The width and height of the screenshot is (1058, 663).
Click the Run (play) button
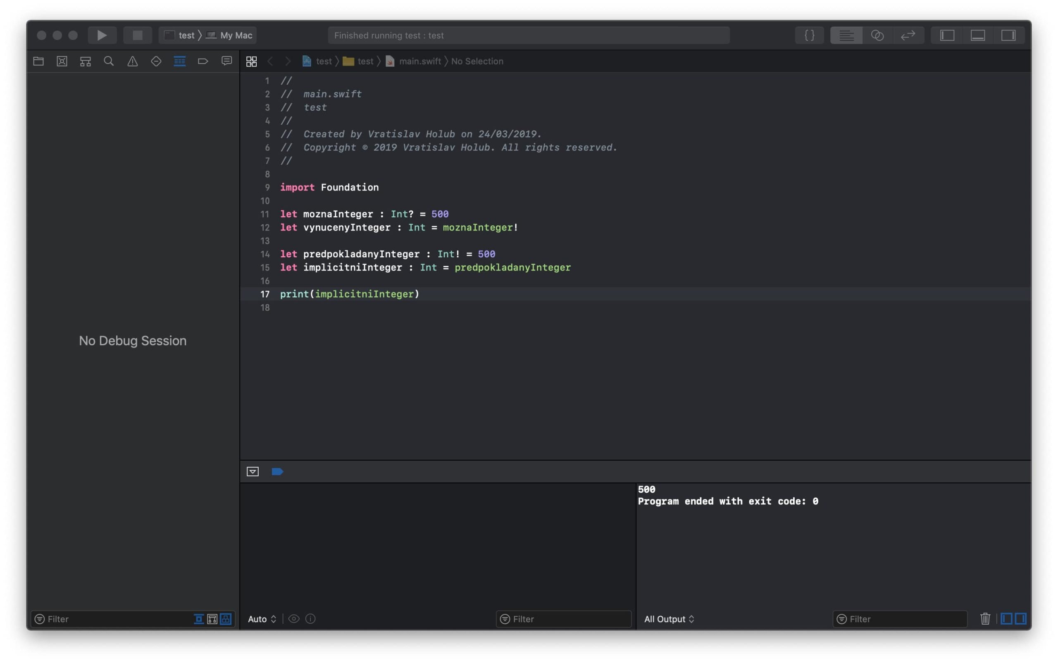[102, 35]
